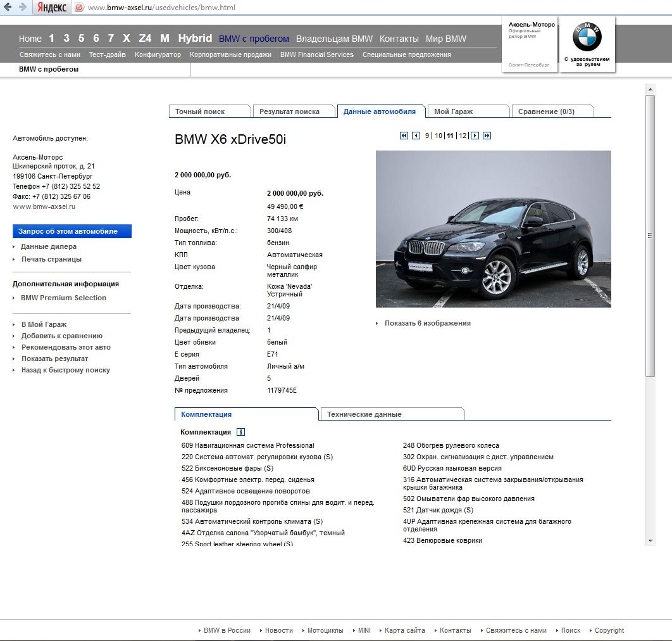Switch to the Технические данные tab
The width and height of the screenshot is (672, 641).
[x=392, y=414]
